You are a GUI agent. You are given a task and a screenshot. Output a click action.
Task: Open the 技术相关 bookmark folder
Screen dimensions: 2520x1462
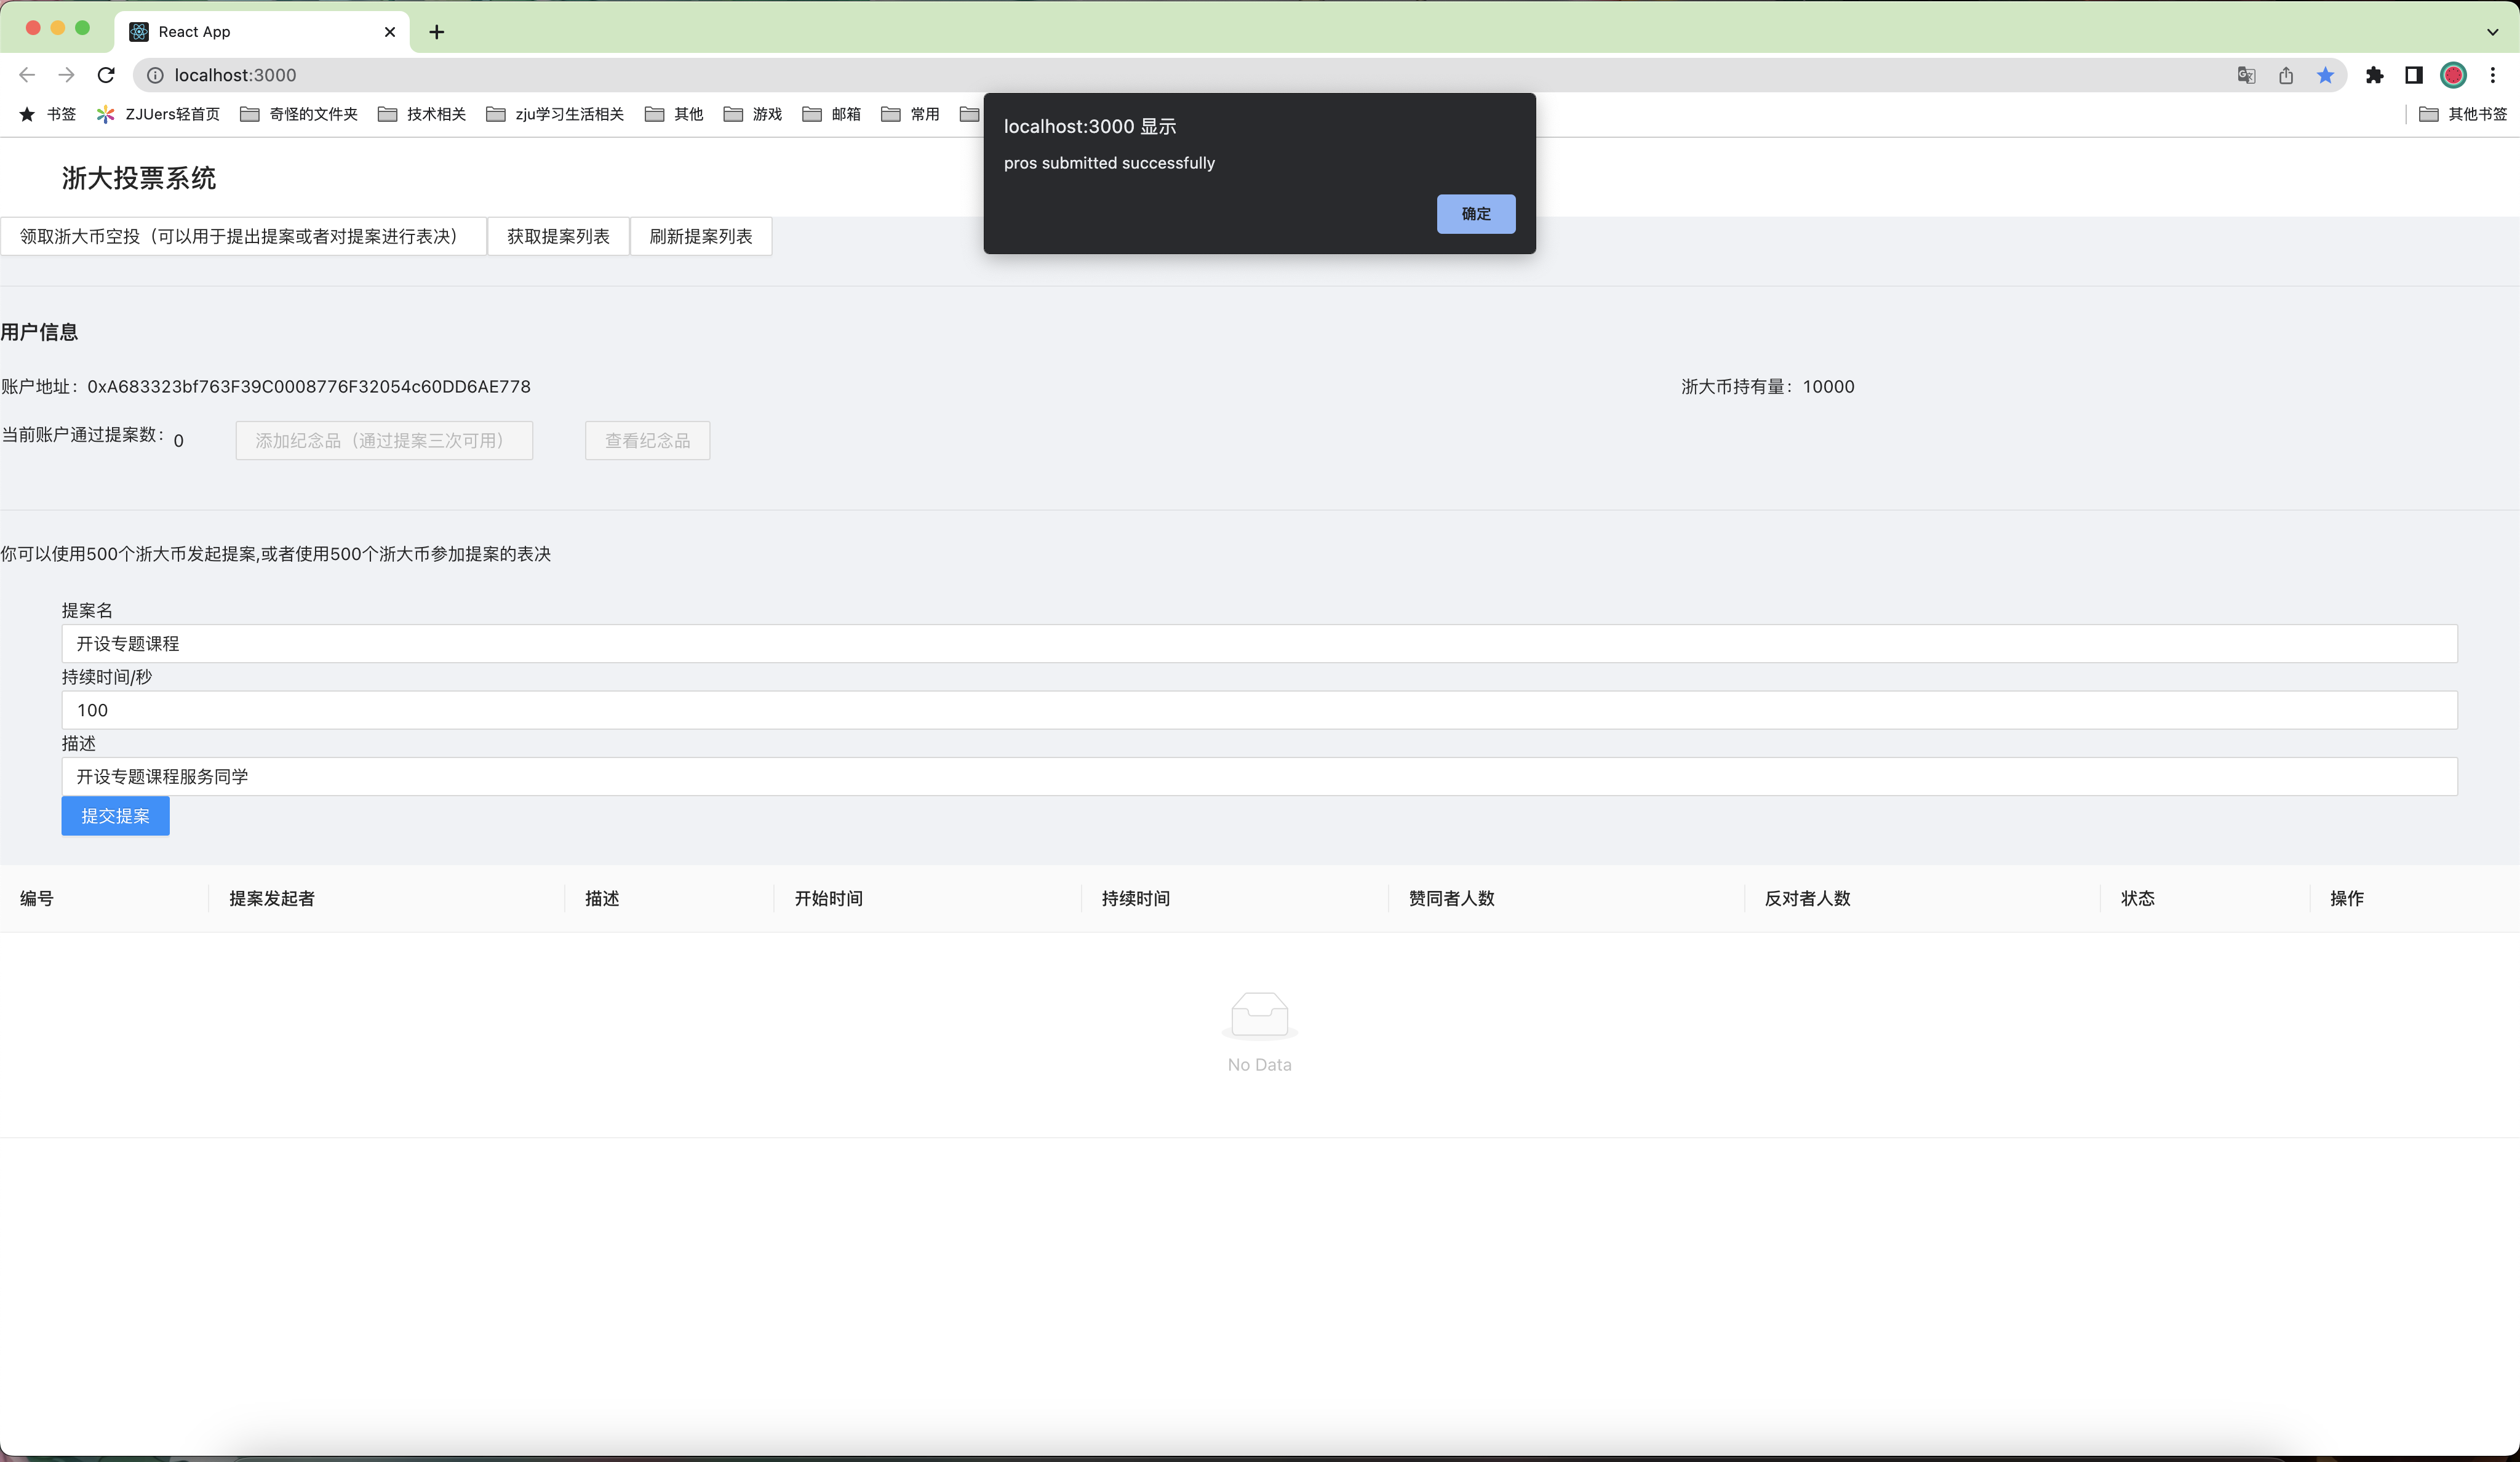click(x=422, y=114)
